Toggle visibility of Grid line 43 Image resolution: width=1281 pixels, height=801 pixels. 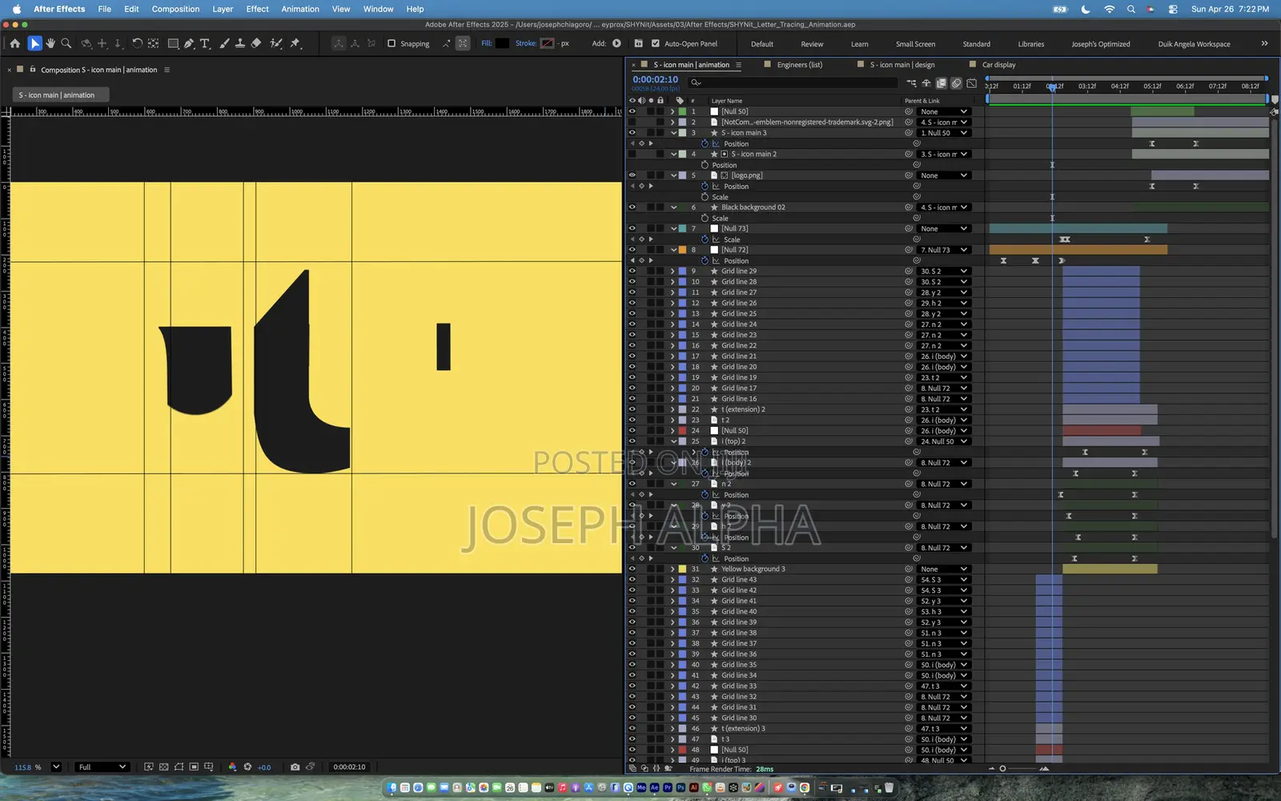coord(632,579)
